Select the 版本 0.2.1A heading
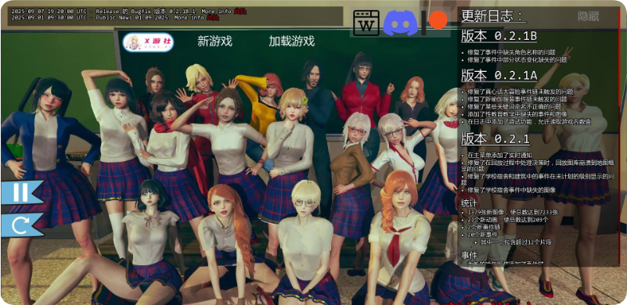Viewport: 627px width, 305px height. click(x=499, y=75)
